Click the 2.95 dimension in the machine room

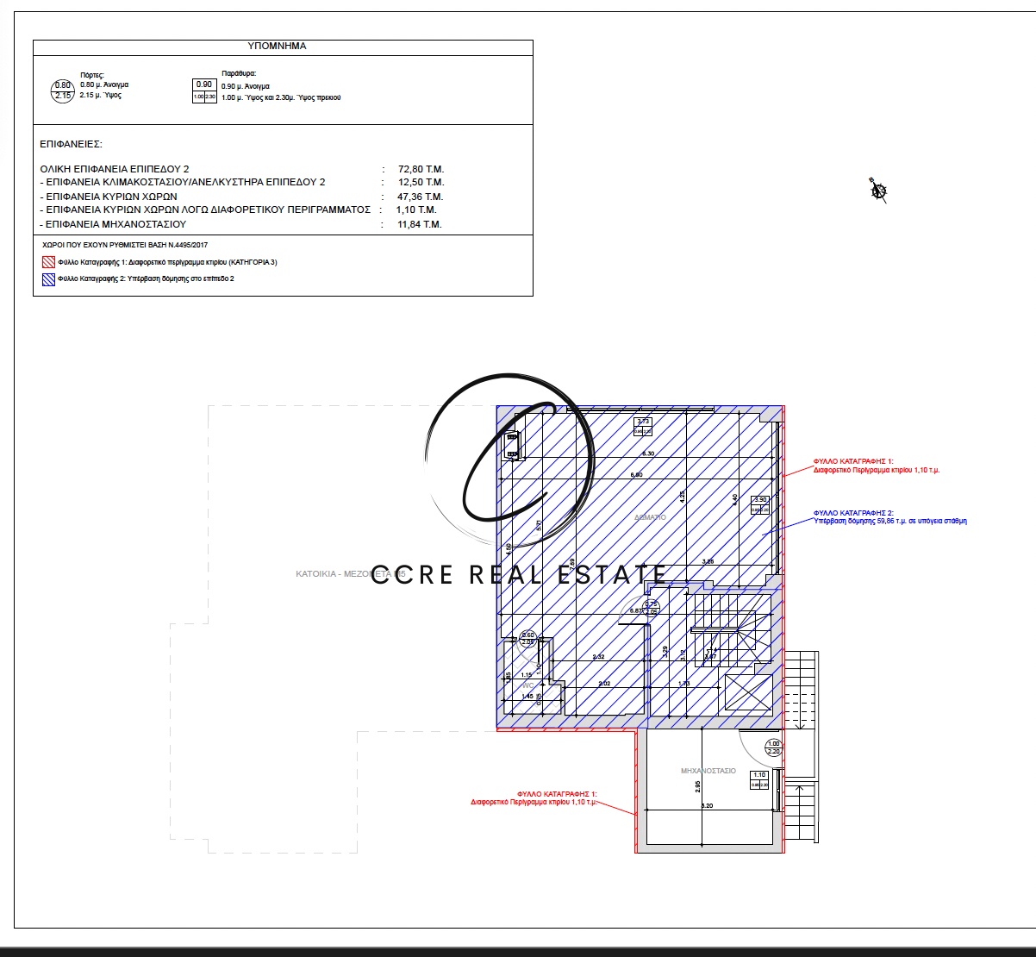(699, 785)
